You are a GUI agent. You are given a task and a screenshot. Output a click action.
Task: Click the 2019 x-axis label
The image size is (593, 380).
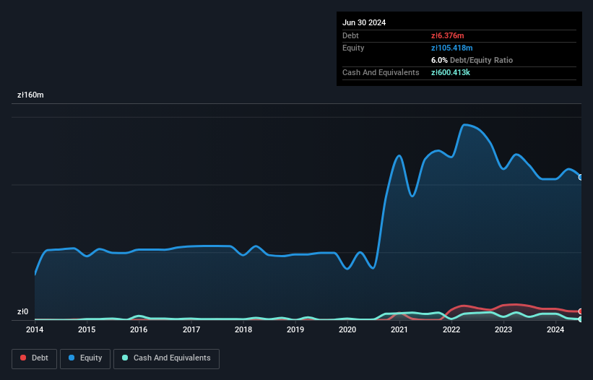[295, 329]
